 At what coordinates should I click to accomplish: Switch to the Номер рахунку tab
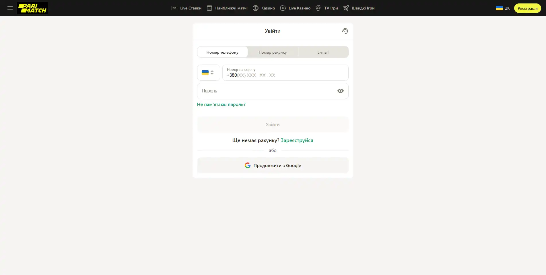tap(273, 52)
